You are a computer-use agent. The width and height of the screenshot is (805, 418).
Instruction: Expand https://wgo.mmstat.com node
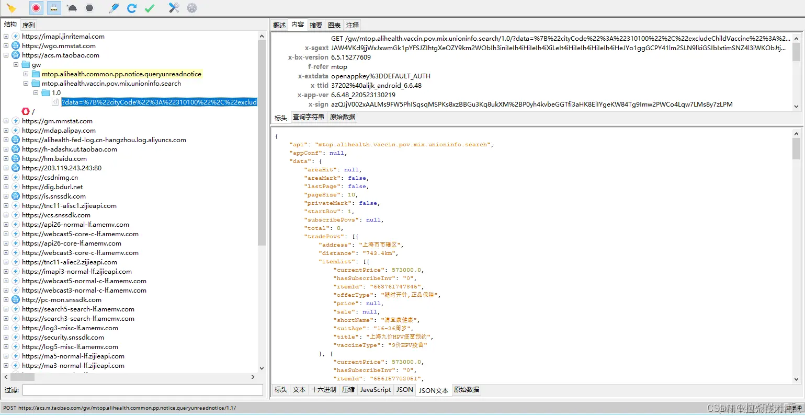pos(6,46)
